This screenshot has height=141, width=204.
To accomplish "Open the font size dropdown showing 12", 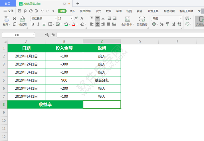I will point(72,18).
